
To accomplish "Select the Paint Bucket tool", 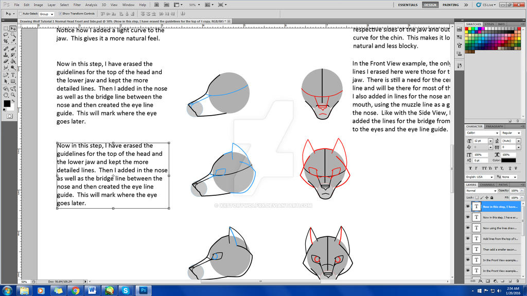I will [13, 62].
